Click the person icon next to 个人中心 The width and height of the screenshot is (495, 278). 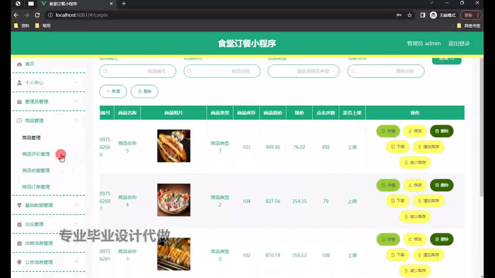point(19,83)
